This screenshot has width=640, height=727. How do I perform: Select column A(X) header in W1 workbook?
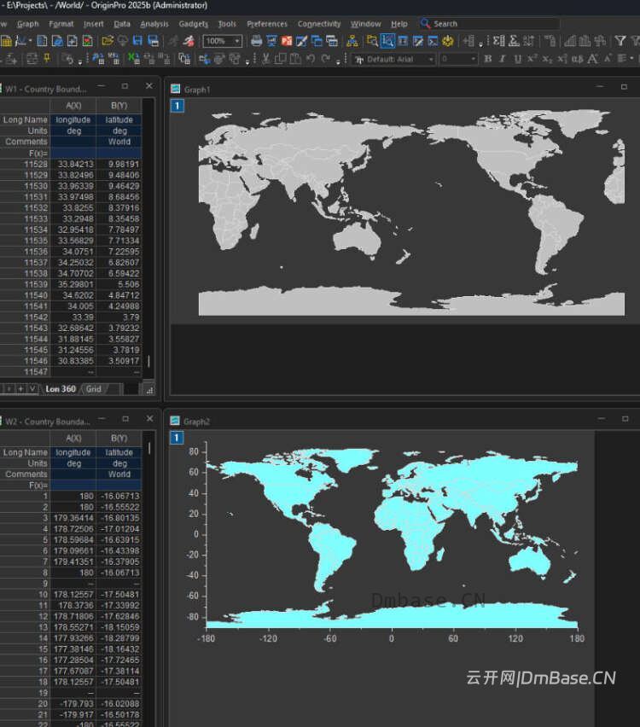73,105
